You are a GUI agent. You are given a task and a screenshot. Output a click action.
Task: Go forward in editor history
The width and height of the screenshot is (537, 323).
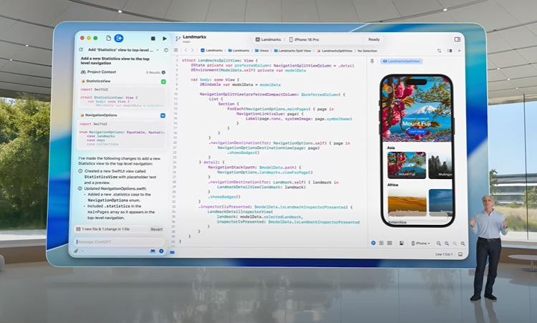click(192, 50)
